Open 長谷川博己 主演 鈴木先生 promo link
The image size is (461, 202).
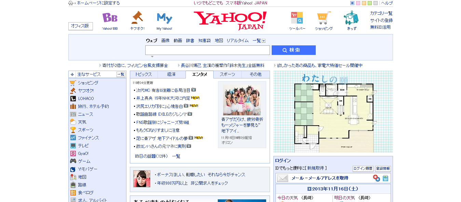coord(222,65)
